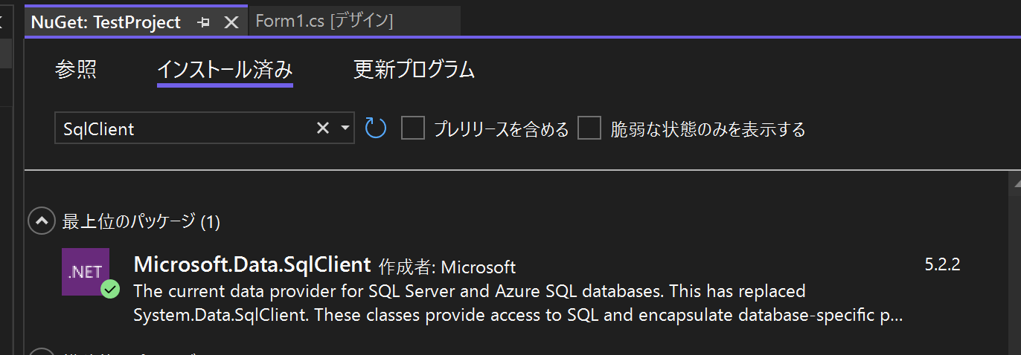Select the Microsoft.Data.SqlClient package name

[252, 264]
